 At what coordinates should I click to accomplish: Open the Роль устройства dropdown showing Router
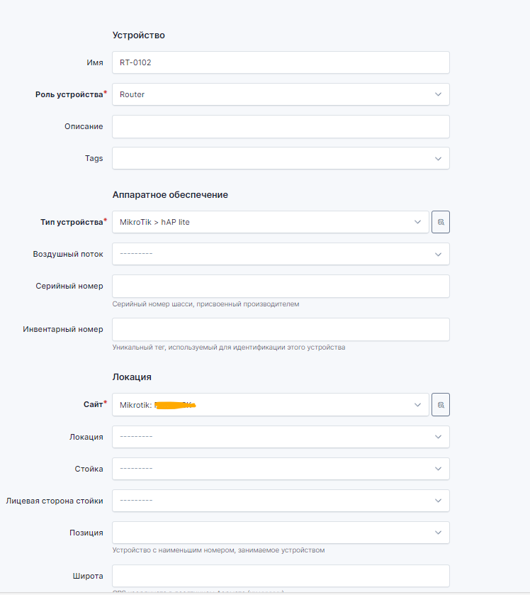click(x=281, y=94)
